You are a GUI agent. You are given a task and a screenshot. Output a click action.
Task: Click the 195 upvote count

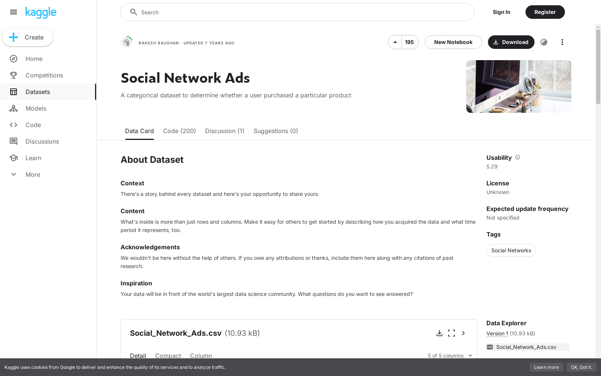click(x=410, y=42)
